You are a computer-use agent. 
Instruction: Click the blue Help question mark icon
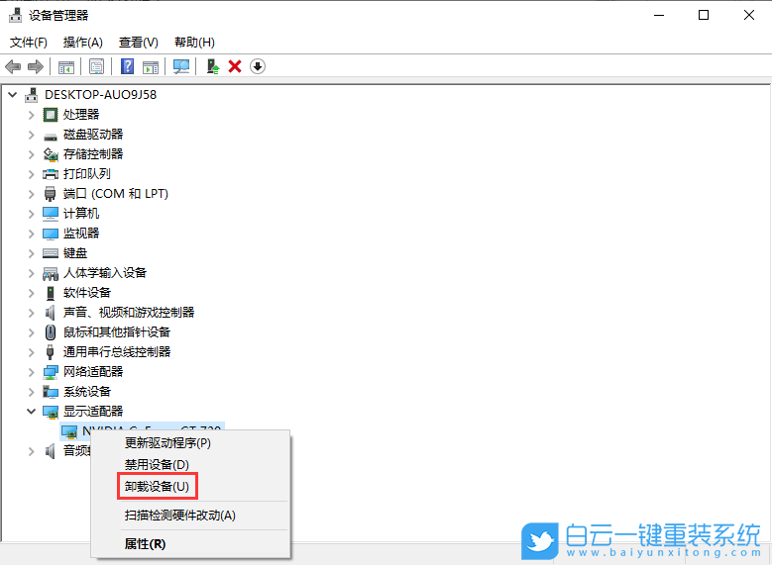click(128, 66)
